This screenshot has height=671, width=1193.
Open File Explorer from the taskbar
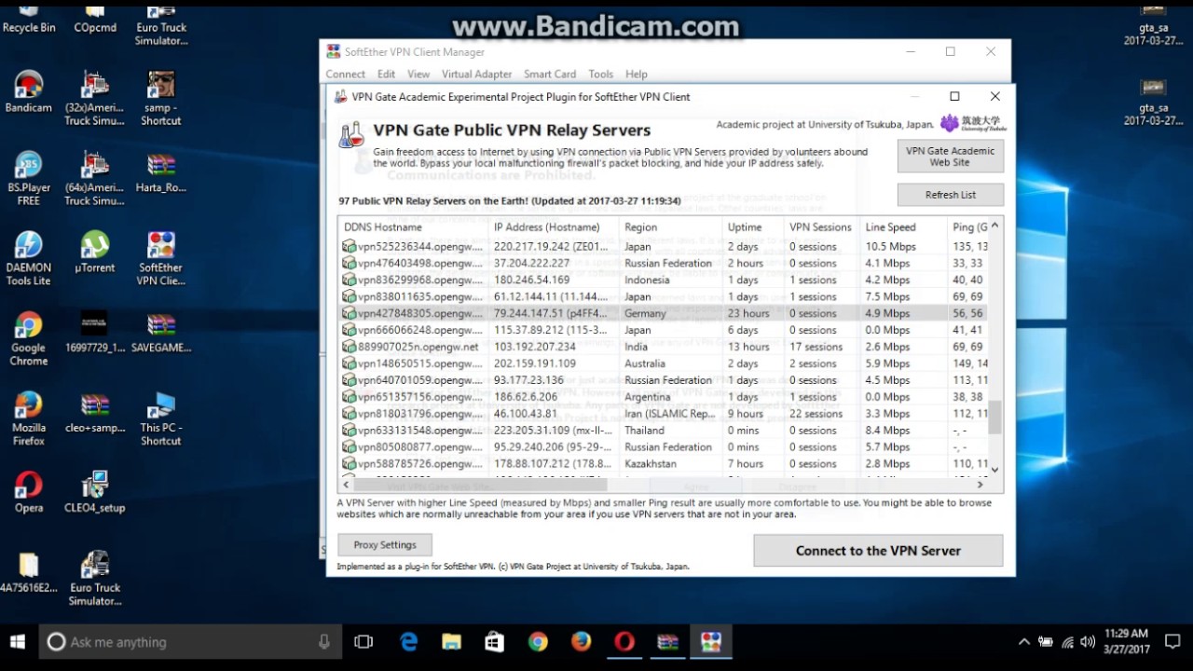[451, 641]
